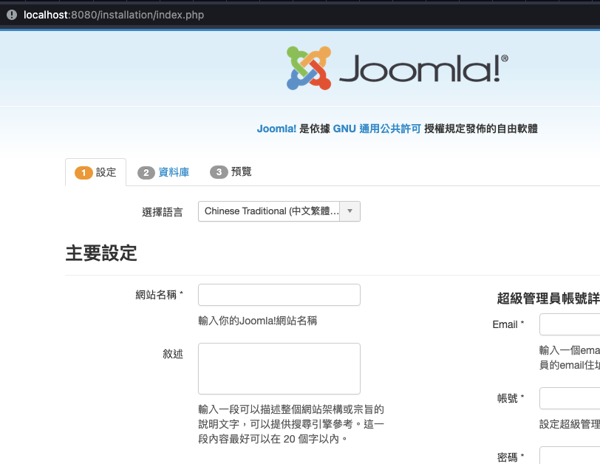
Task: Switch to the 資料庫 tab
Action: tap(164, 172)
